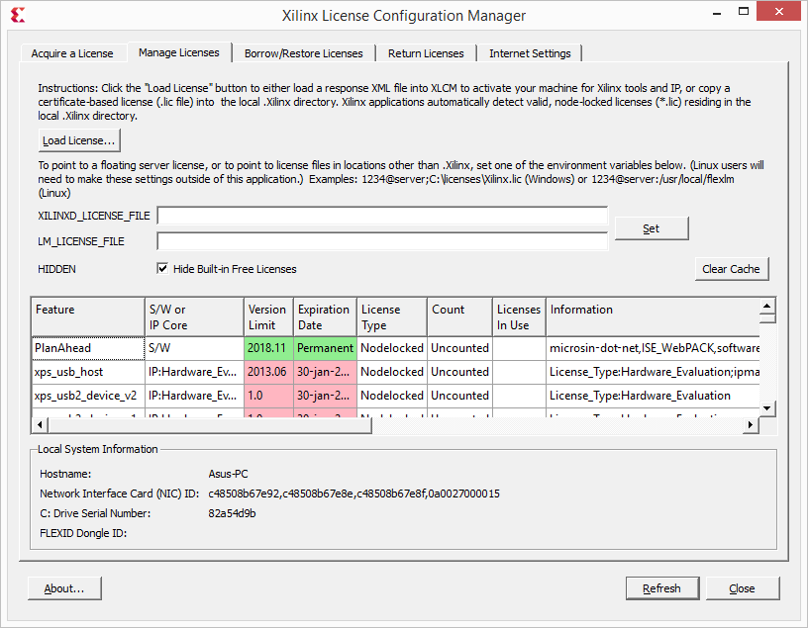Click table vertical scrollbar down arrow
This screenshot has width=808, height=628.
766,408
